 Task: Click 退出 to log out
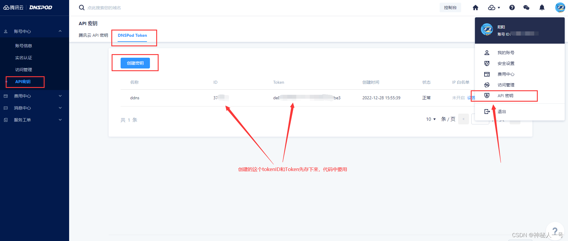click(502, 112)
